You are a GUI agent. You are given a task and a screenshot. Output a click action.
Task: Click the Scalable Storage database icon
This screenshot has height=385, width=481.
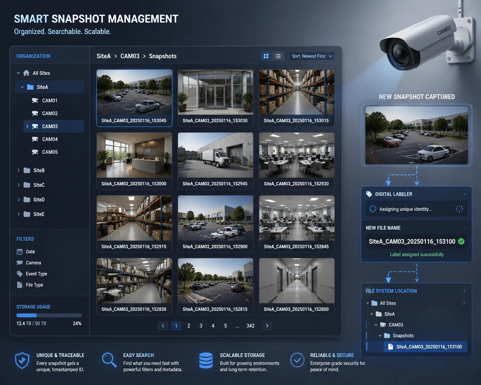point(206,360)
